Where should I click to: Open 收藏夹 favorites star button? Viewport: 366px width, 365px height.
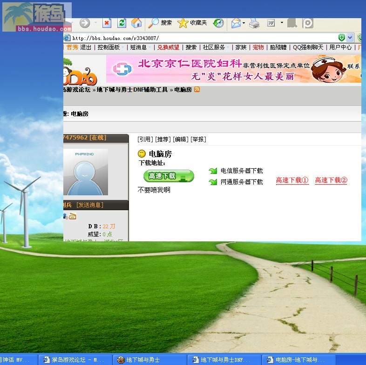tap(192, 23)
